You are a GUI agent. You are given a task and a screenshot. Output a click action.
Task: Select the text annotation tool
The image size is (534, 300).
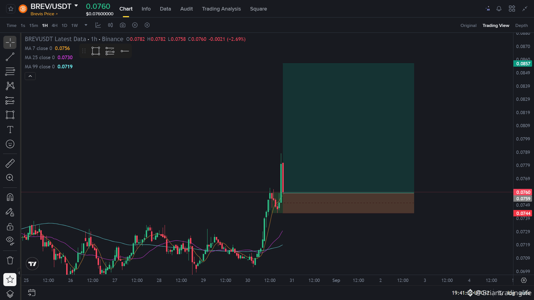coord(10,129)
